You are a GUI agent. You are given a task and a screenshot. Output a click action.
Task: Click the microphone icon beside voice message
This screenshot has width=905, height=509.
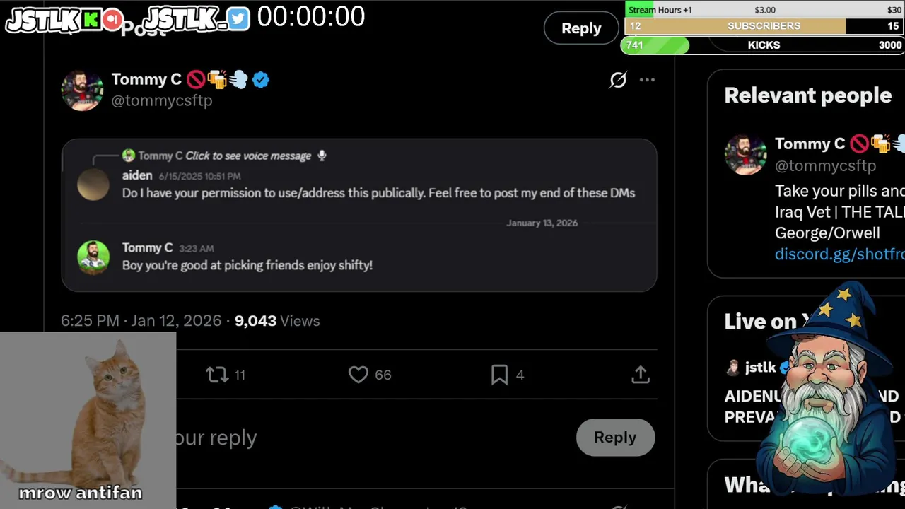322,156
